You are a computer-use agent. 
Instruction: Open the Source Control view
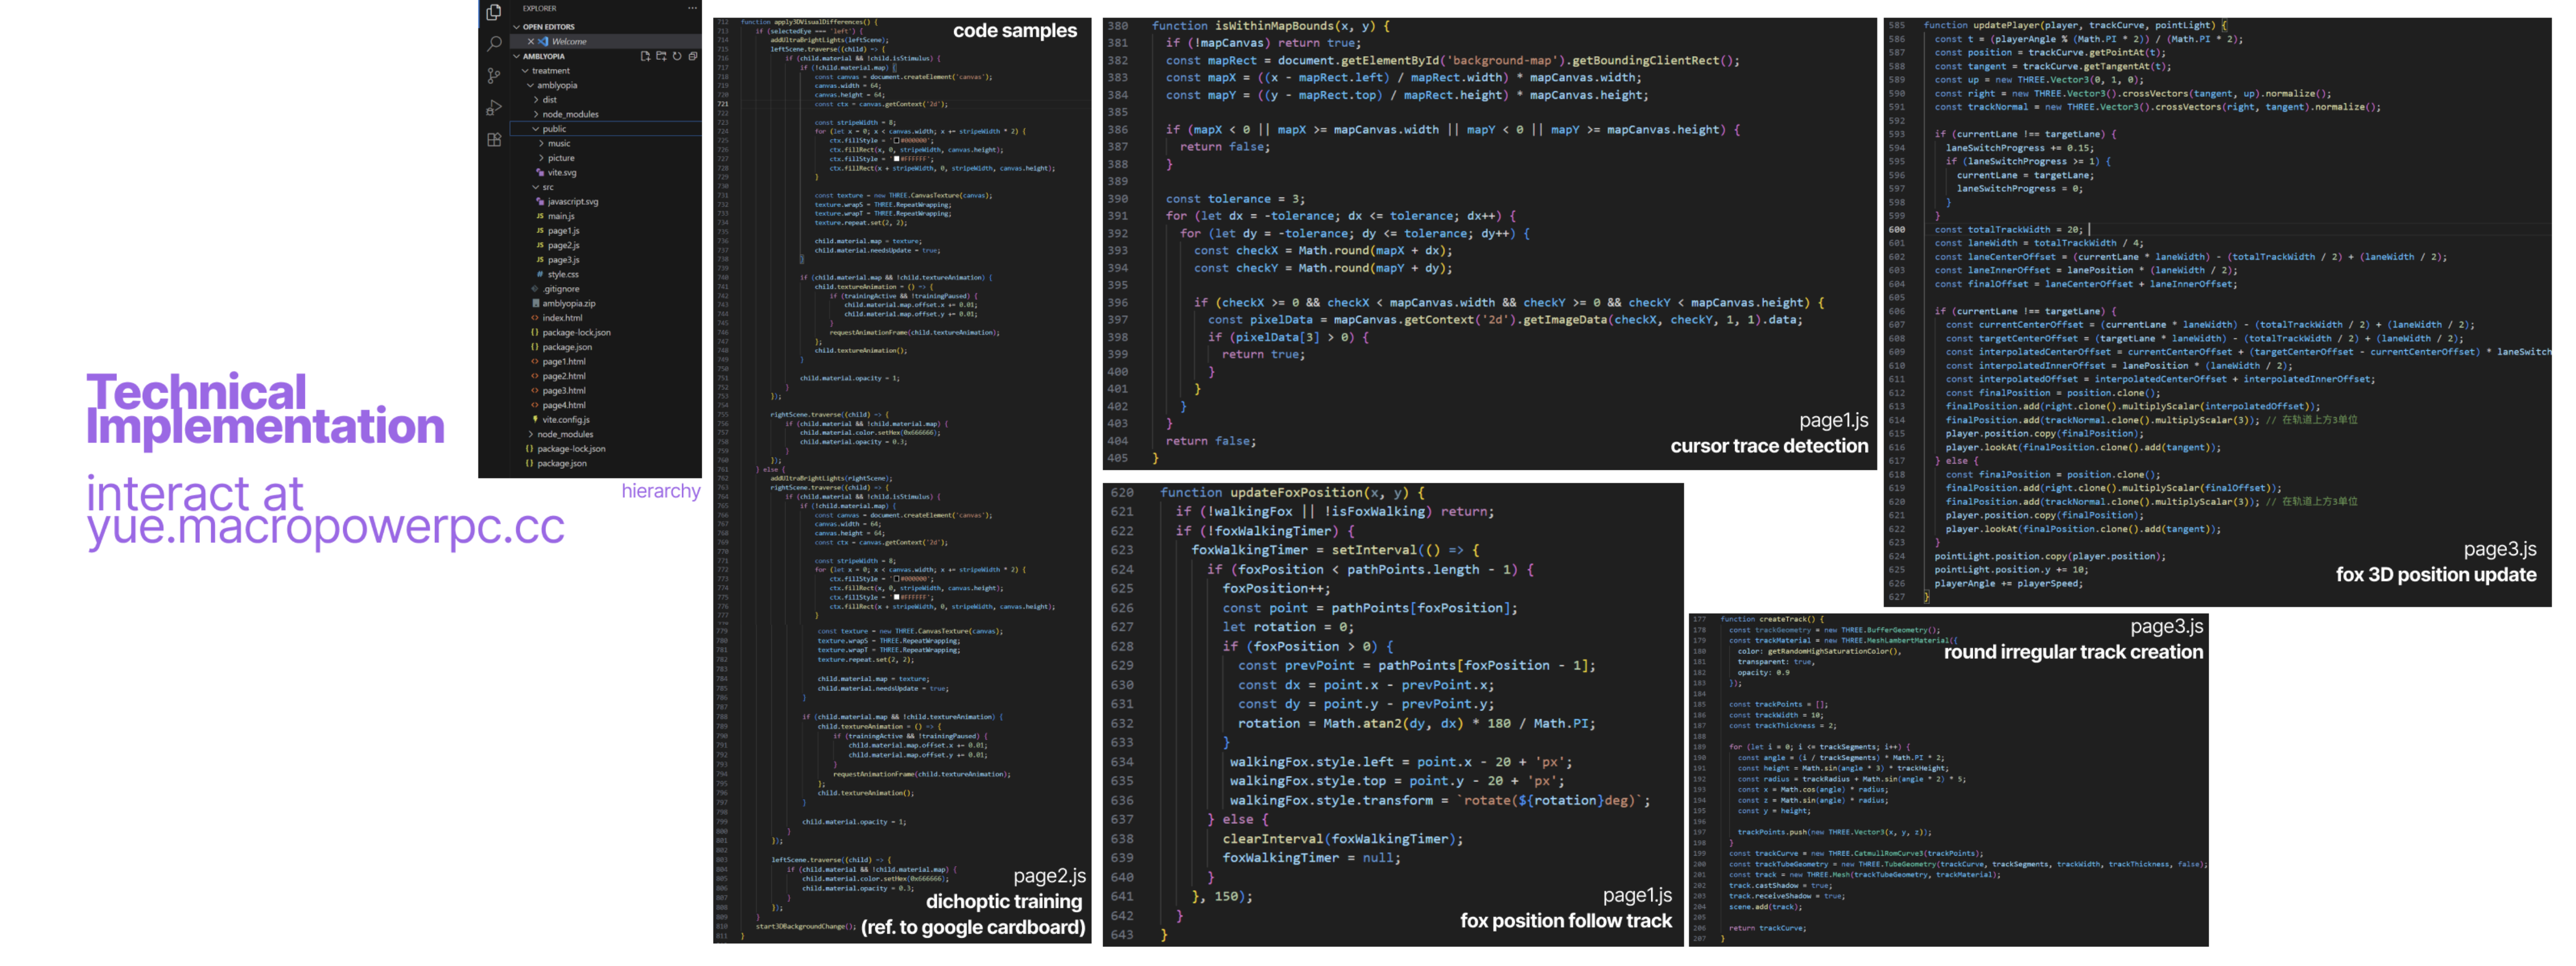[493, 76]
